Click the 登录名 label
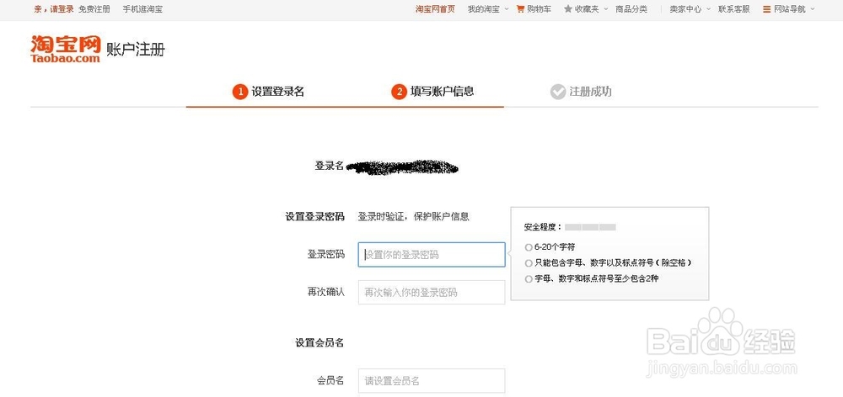 (329, 166)
